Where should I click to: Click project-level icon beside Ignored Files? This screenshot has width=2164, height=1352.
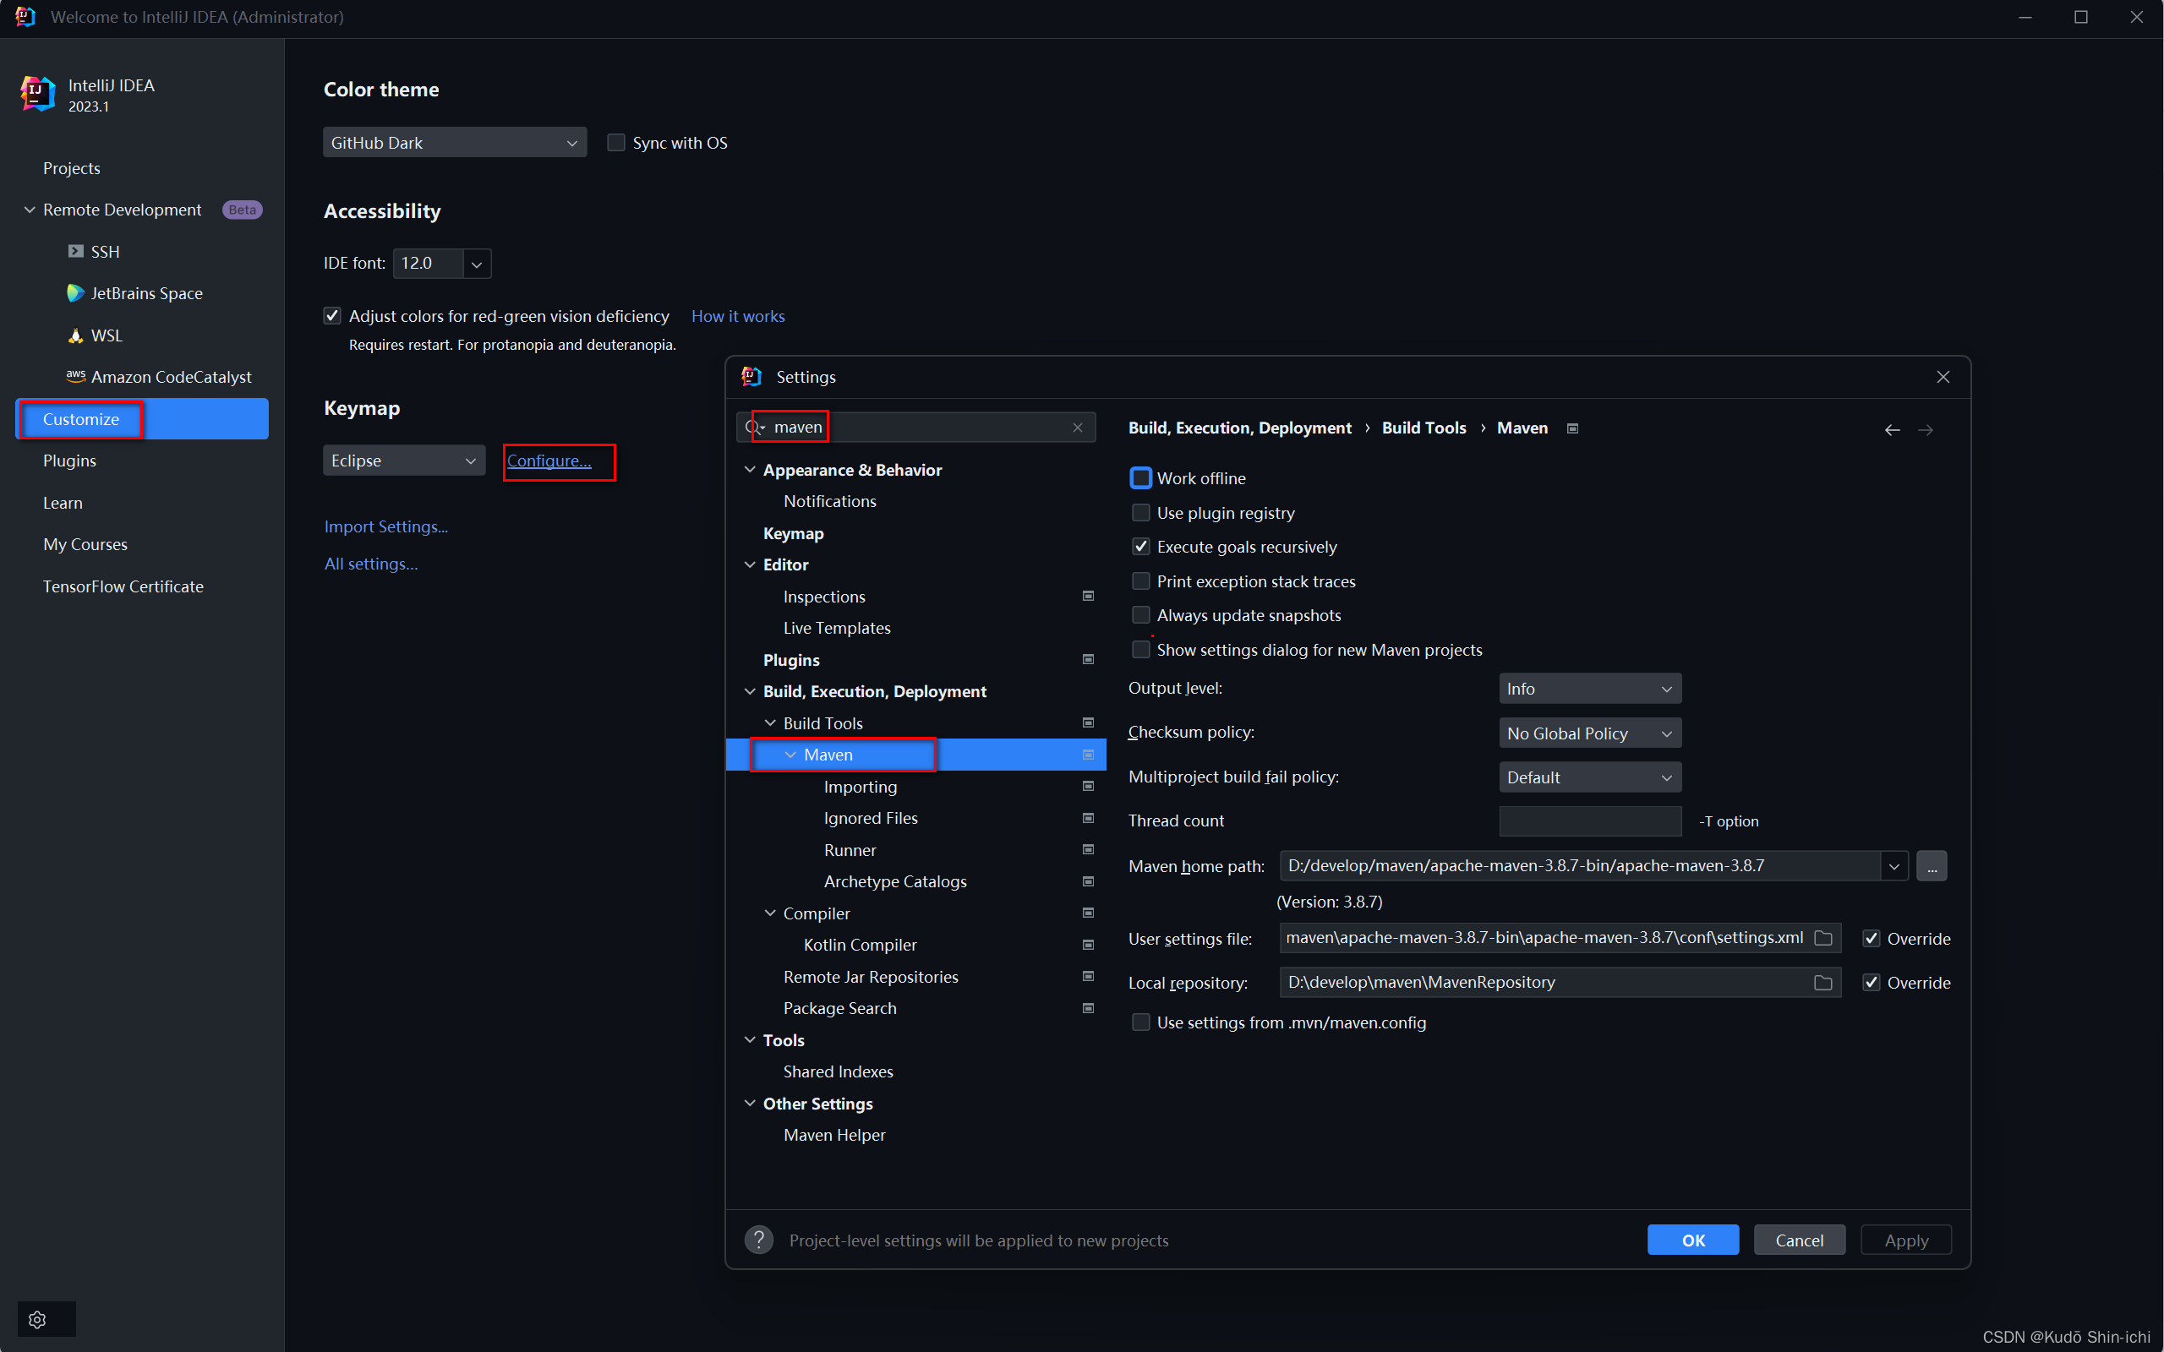[x=1088, y=818]
